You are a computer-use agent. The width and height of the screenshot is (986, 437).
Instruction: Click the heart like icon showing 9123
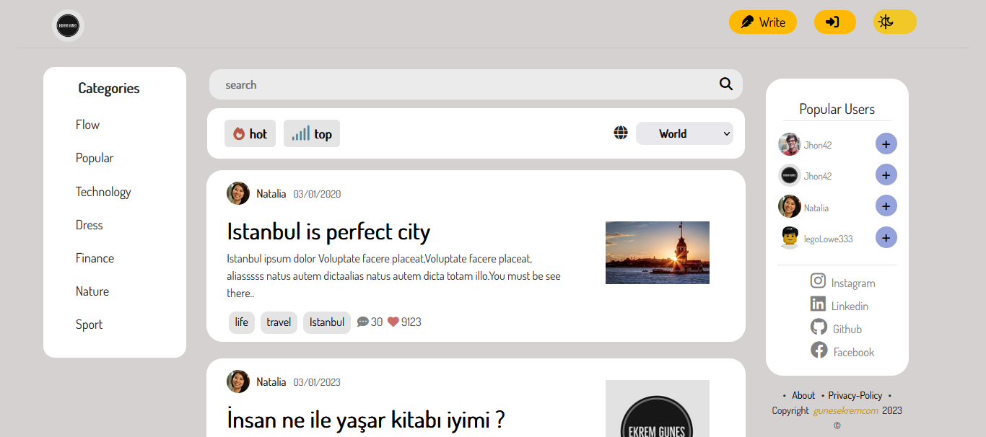(x=393, y=322)
